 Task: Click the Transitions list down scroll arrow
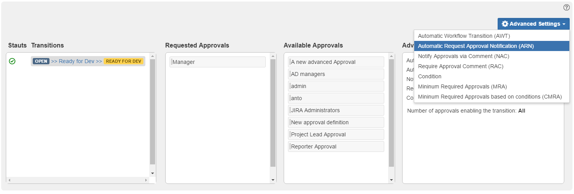click(152, 173)
